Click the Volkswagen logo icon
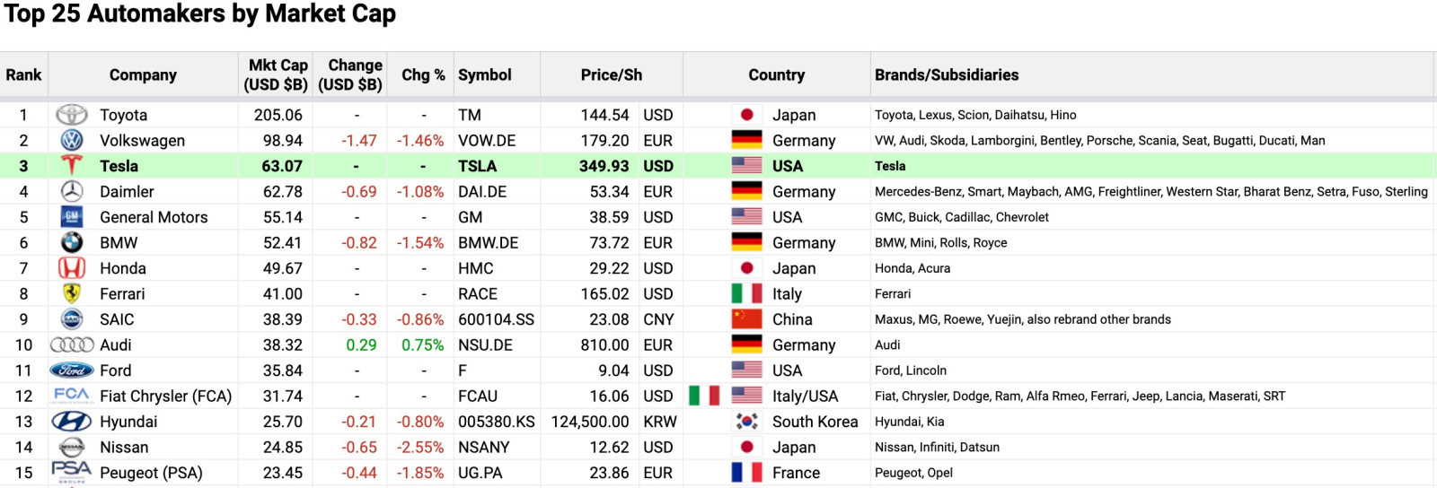Image resolution: width=1437 pixels, height=488 pixels. click(72, 140)
